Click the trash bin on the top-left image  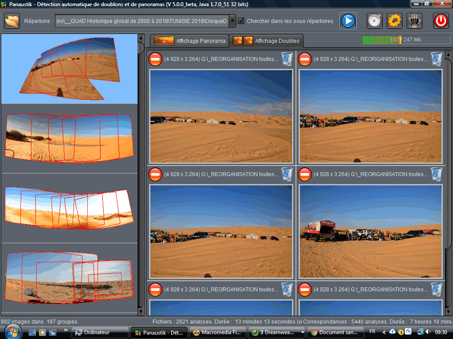point(287,59)
